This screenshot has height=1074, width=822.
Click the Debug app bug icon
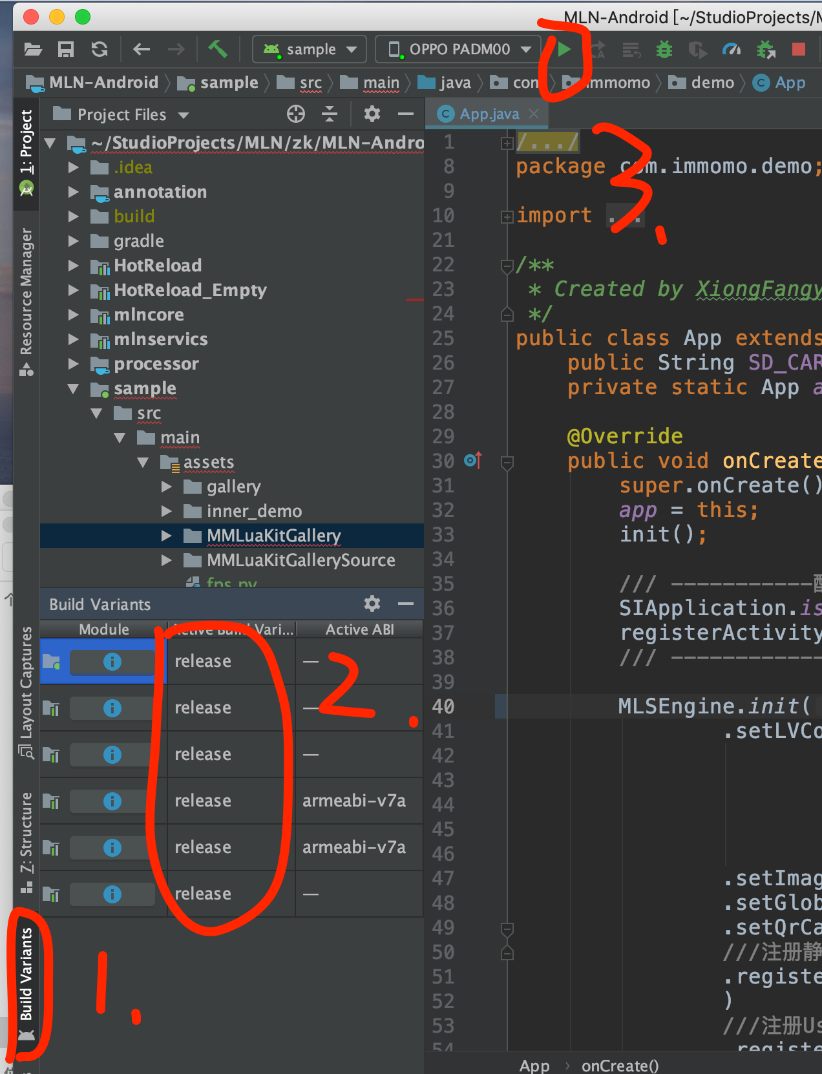[664, 50]
